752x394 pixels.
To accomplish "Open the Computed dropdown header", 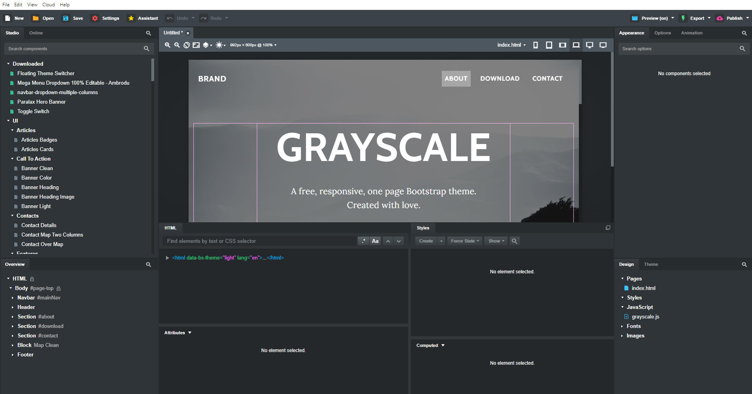I will [430, 345].
